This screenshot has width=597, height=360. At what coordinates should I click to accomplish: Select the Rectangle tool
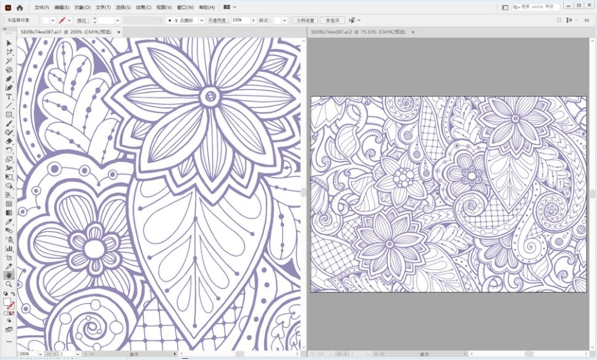(x=9, y=115)
